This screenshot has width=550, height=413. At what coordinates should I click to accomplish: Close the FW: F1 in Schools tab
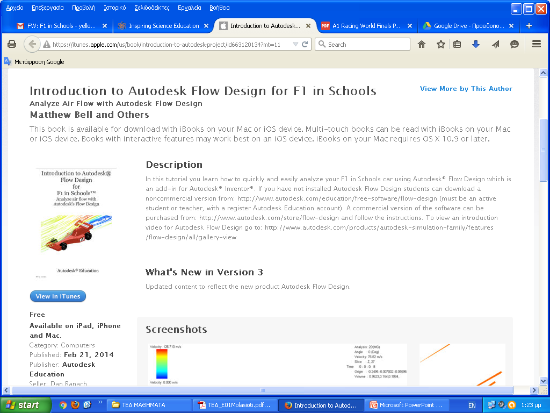coord(105,26)
